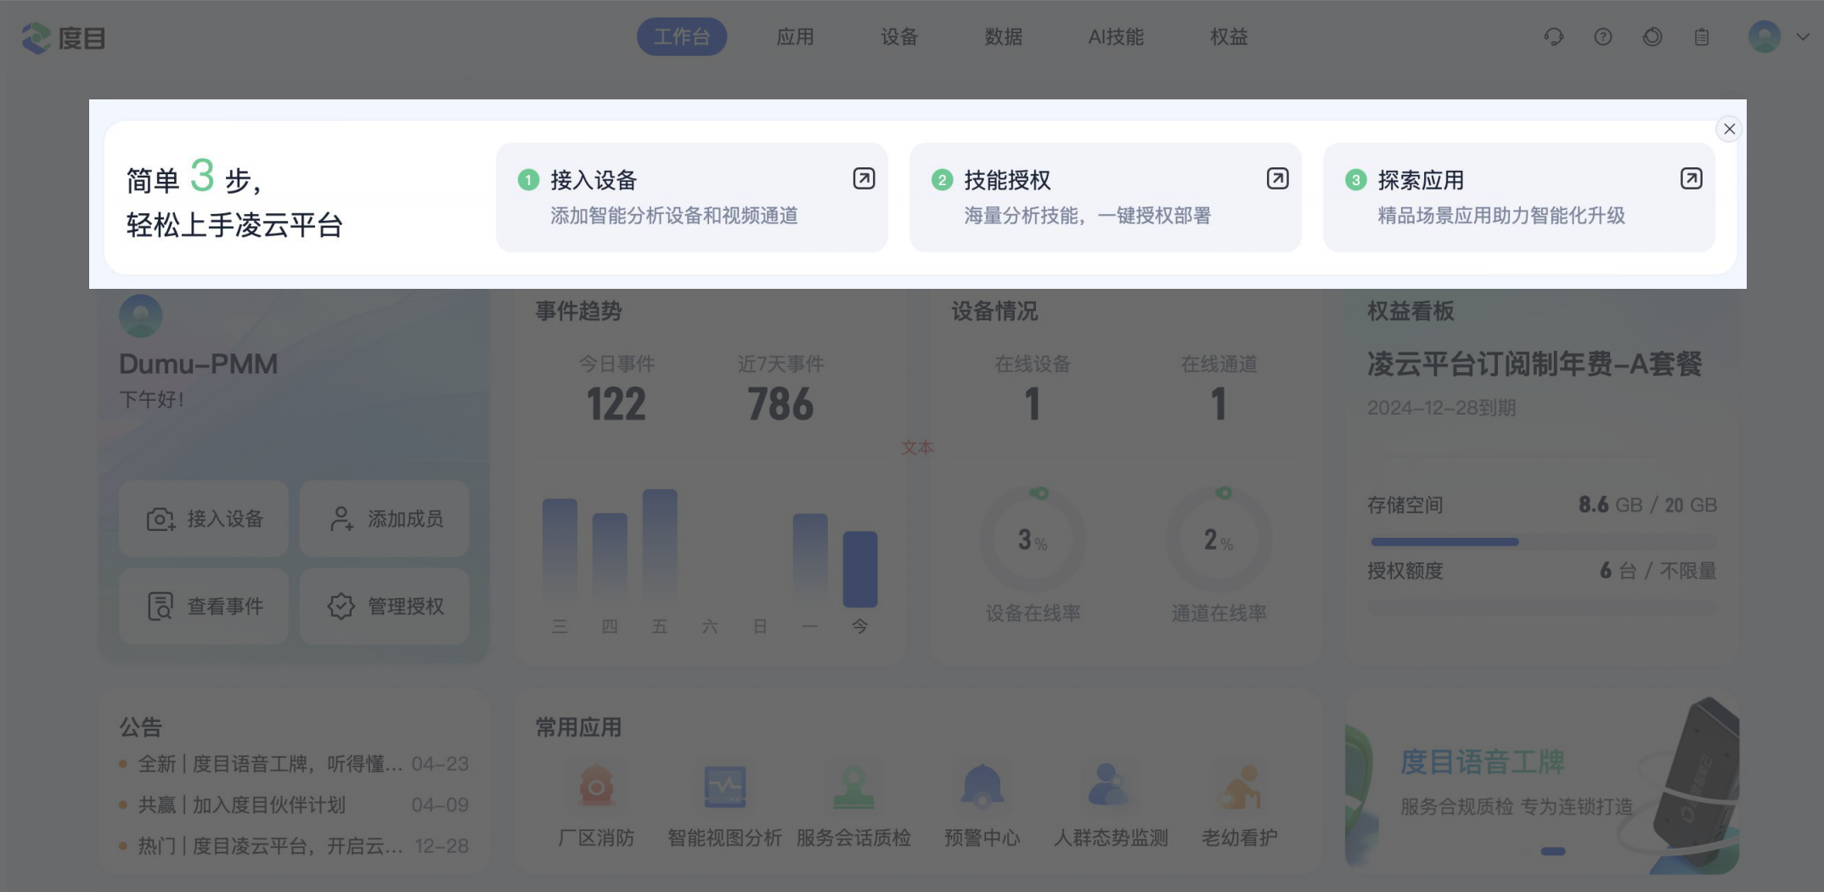The width and height of the screenshot is (1824, 892).
Task: Click the 8.6 GB / 20 GB value
Action: coord(1647,505)
